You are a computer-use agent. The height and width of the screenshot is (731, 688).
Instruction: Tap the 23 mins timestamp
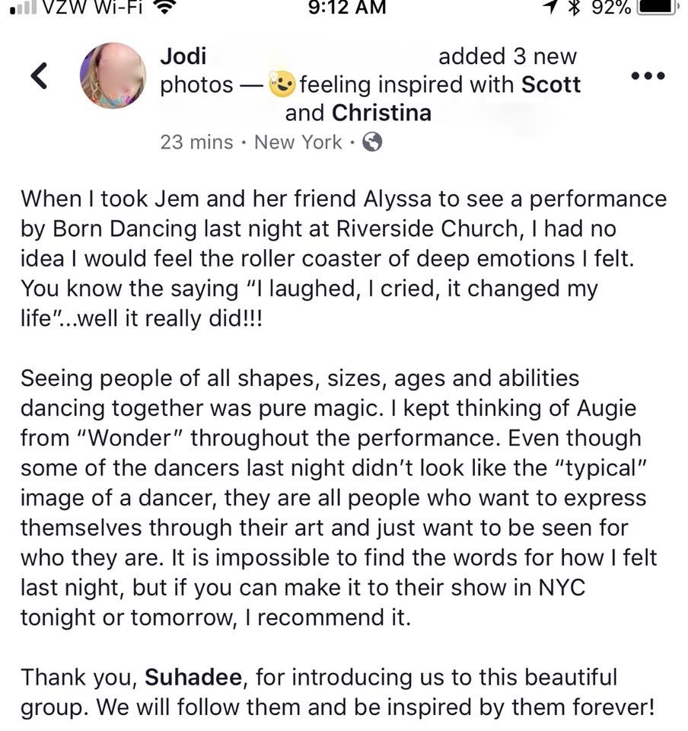(x=196, y=142)
